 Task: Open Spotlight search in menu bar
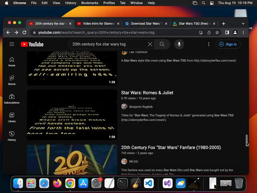click(203, 3)
